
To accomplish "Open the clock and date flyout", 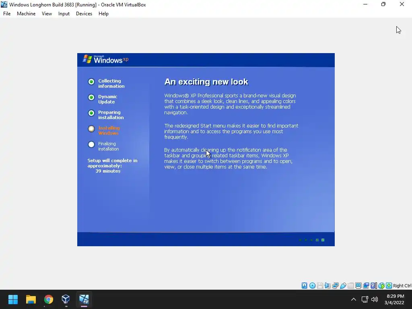I will point(394,299).
